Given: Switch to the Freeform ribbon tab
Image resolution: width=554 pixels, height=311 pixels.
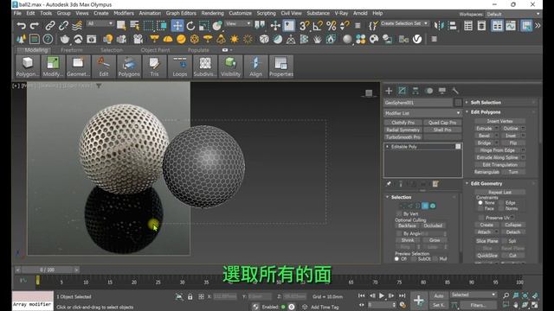Looking at the screenshot, I should click(71, 50).
